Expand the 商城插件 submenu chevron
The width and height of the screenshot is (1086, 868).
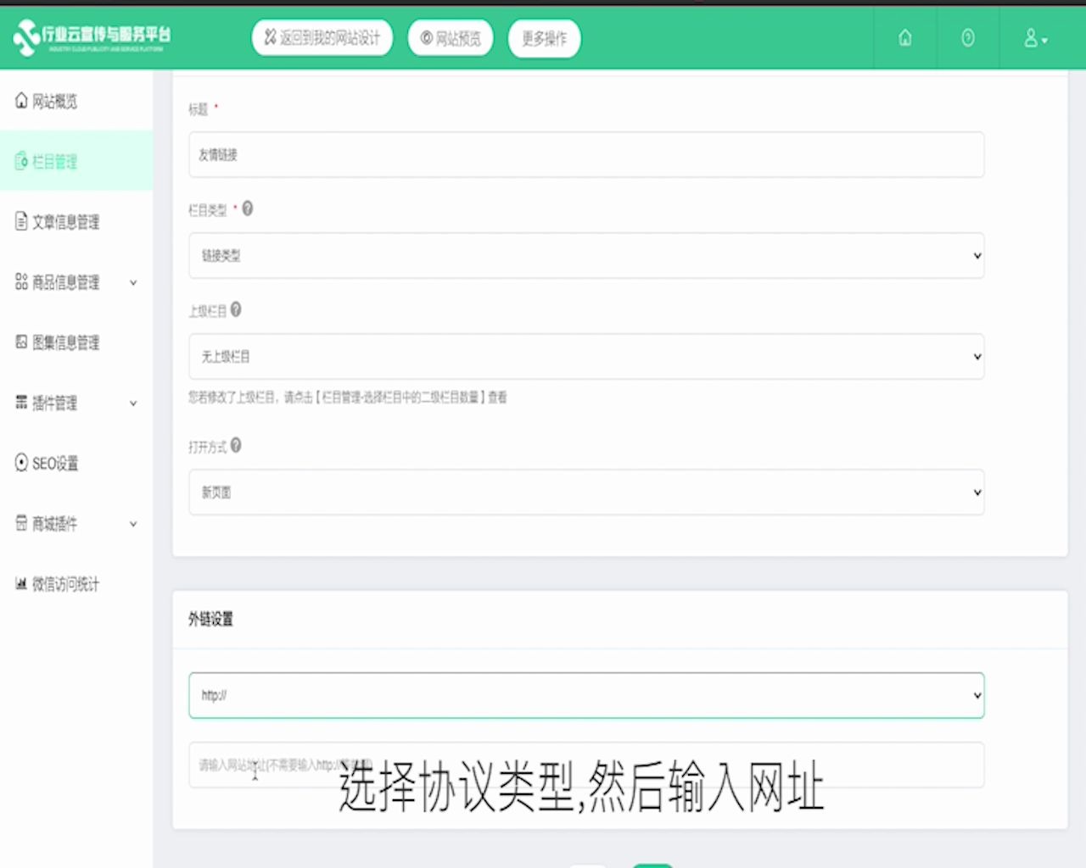[x=133, y=524]
